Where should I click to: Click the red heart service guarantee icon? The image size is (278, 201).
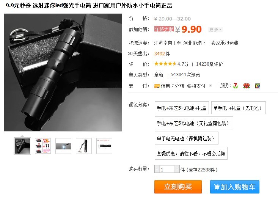coord(247,86)
